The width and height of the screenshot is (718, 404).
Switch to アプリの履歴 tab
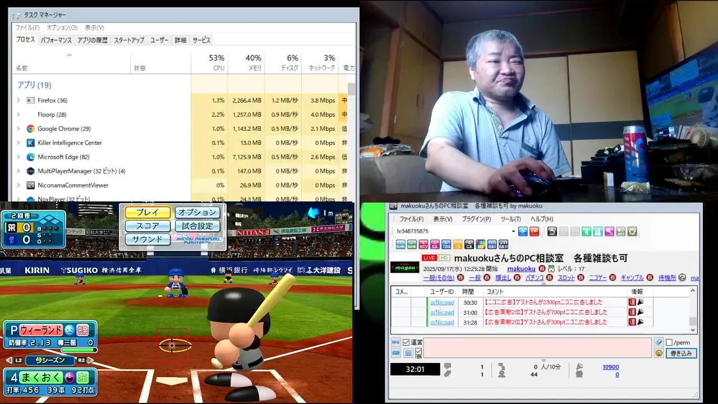pos(93,40)
